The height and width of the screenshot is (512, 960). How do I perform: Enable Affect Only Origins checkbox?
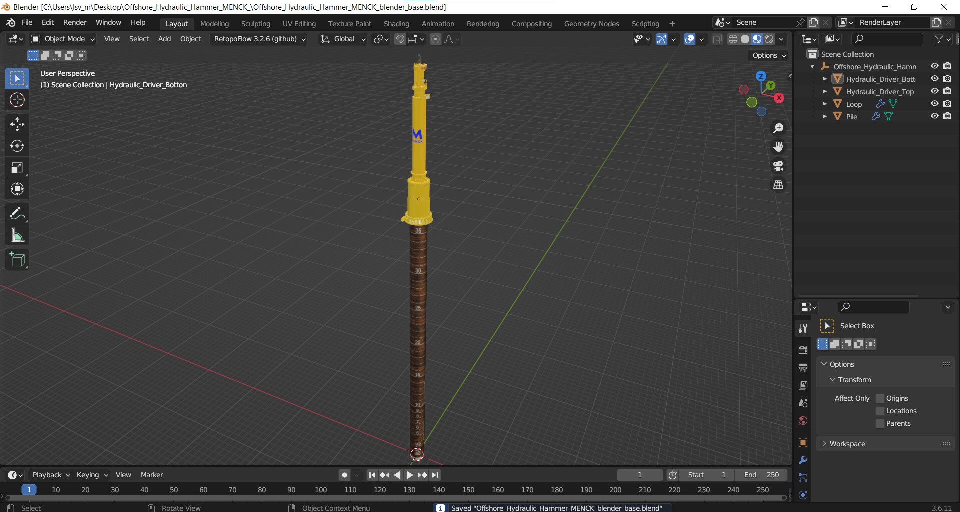click(x=880, y=398)
